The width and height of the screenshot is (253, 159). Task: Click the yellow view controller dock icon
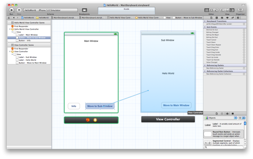[95, 120]
